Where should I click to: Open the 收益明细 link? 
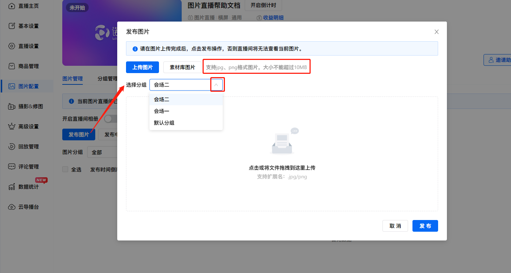[x=273, y=18]
